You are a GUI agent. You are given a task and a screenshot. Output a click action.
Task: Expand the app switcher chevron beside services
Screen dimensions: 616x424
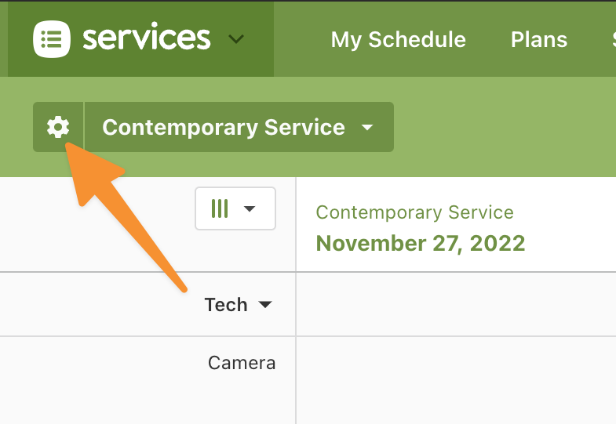(x=236, y=39)
